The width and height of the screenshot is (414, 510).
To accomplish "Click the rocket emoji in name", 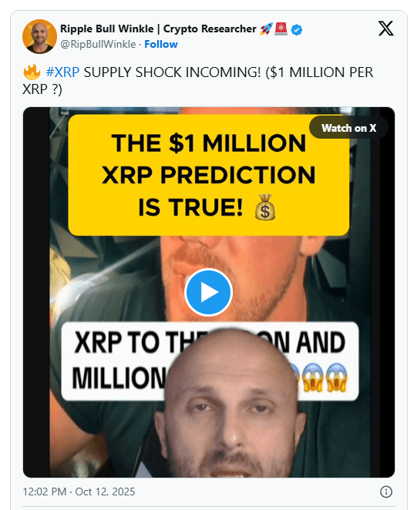I will [x=265, y=29].
